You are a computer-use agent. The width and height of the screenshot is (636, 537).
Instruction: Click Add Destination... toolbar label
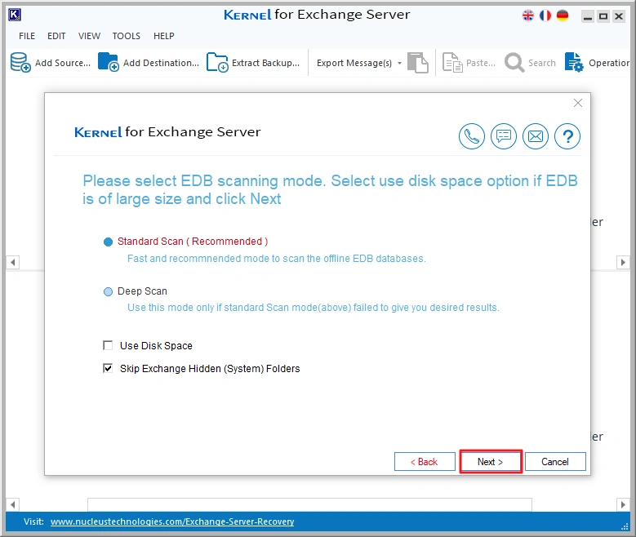161,63
